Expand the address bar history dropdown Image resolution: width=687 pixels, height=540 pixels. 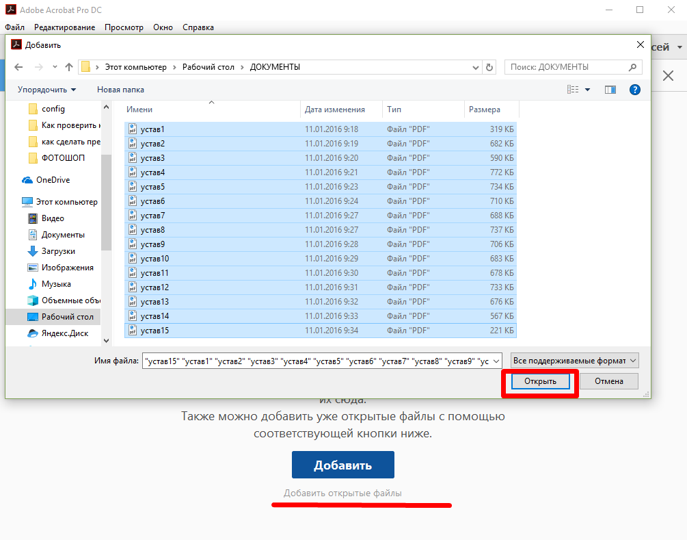tap(476, 67)
